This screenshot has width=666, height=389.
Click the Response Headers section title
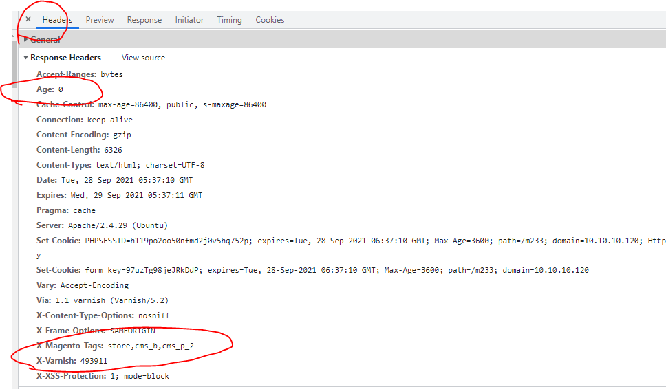(65, 58)
